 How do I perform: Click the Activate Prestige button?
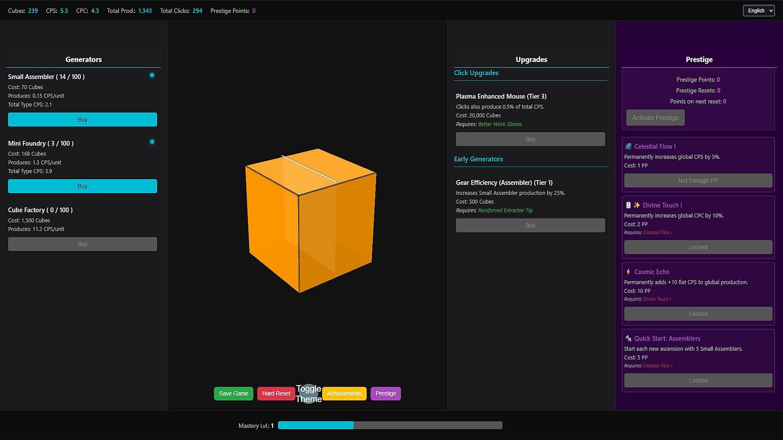(655, 118)
